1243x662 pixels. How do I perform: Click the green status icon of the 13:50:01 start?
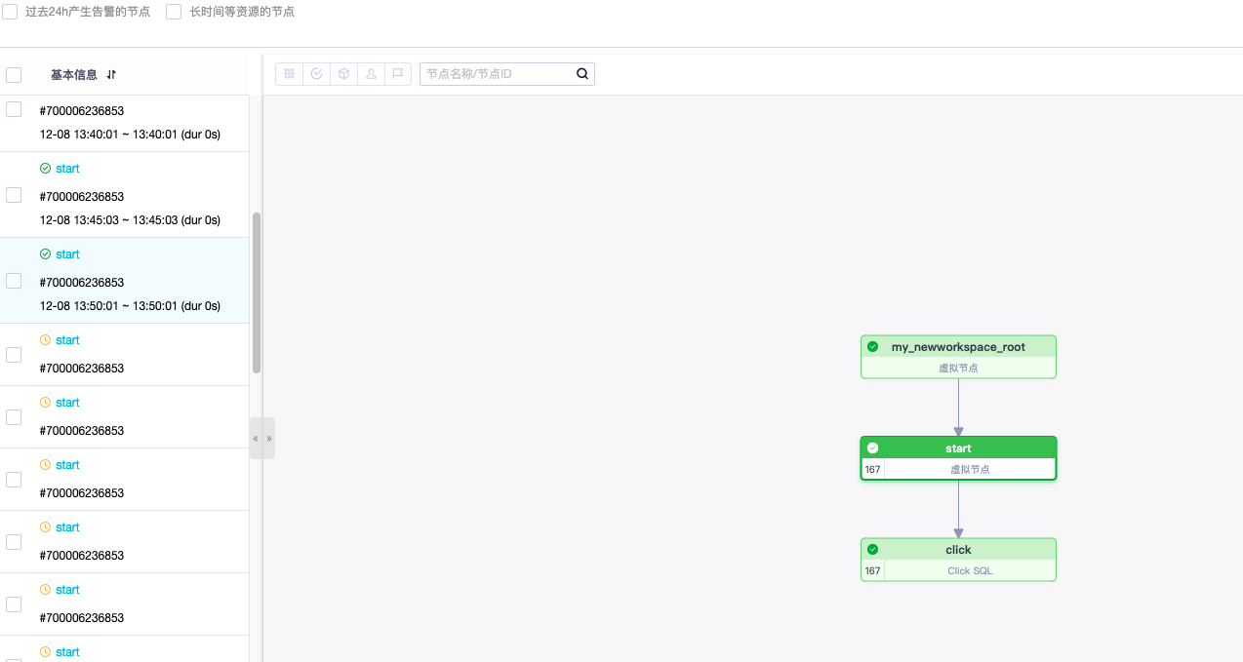45,254
